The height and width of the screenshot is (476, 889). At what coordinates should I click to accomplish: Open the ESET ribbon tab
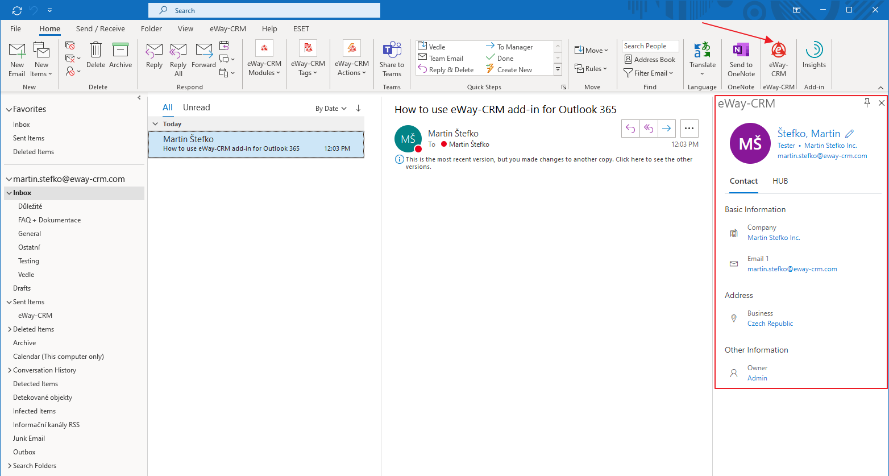pyautogui.click(x=301, y=28)
